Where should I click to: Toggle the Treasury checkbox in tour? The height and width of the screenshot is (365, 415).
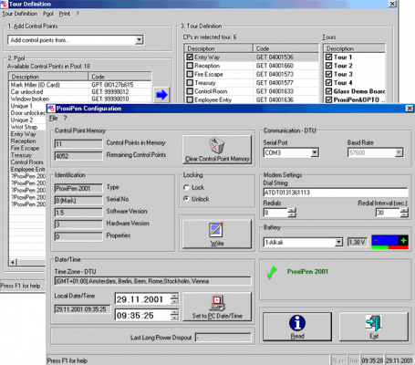[x=190, y=83]
